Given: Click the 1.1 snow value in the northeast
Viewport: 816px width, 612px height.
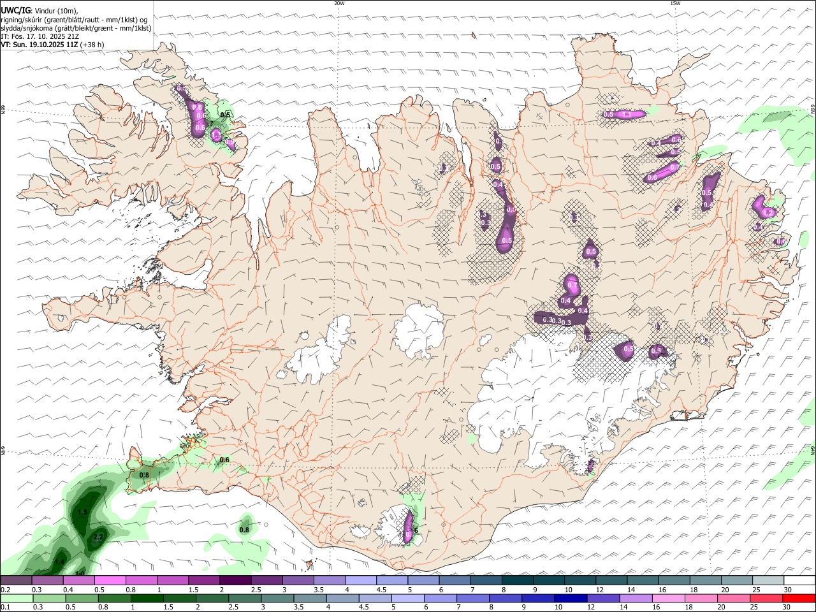Looking at the screenshot, I should click(x=626, y=115).
